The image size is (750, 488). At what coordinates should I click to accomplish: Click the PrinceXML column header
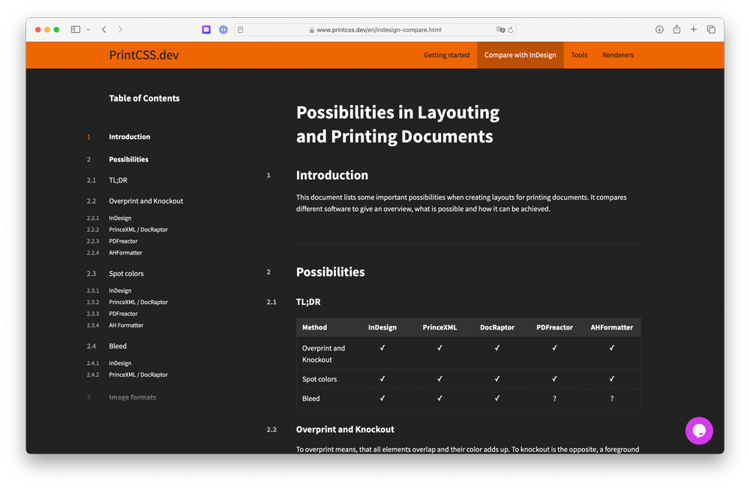click(x=439, y=327)
